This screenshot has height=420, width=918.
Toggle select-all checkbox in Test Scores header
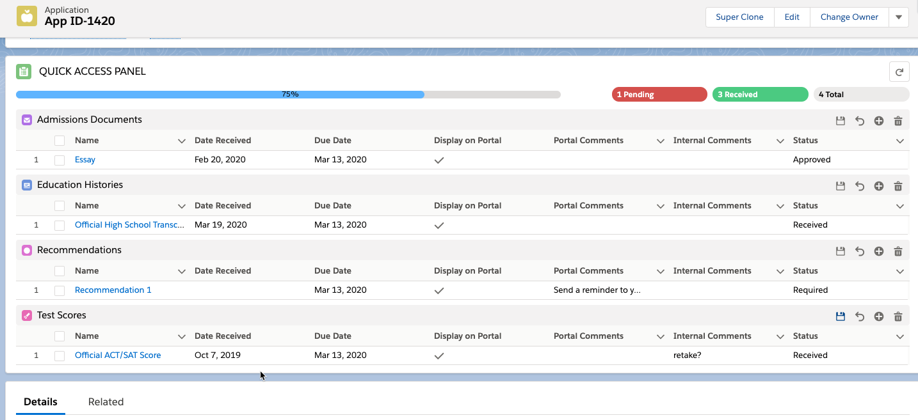[x=60, y=336]
